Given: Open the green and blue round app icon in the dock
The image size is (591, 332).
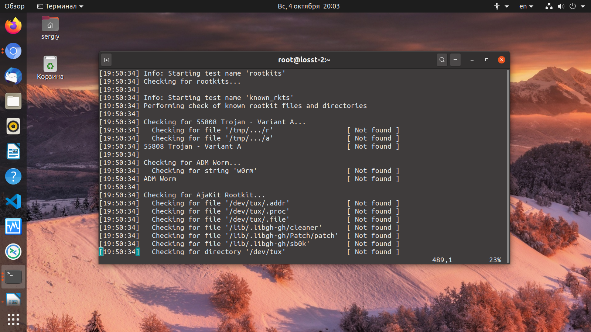Looking at the screenshot, I should tap(13, 252).
